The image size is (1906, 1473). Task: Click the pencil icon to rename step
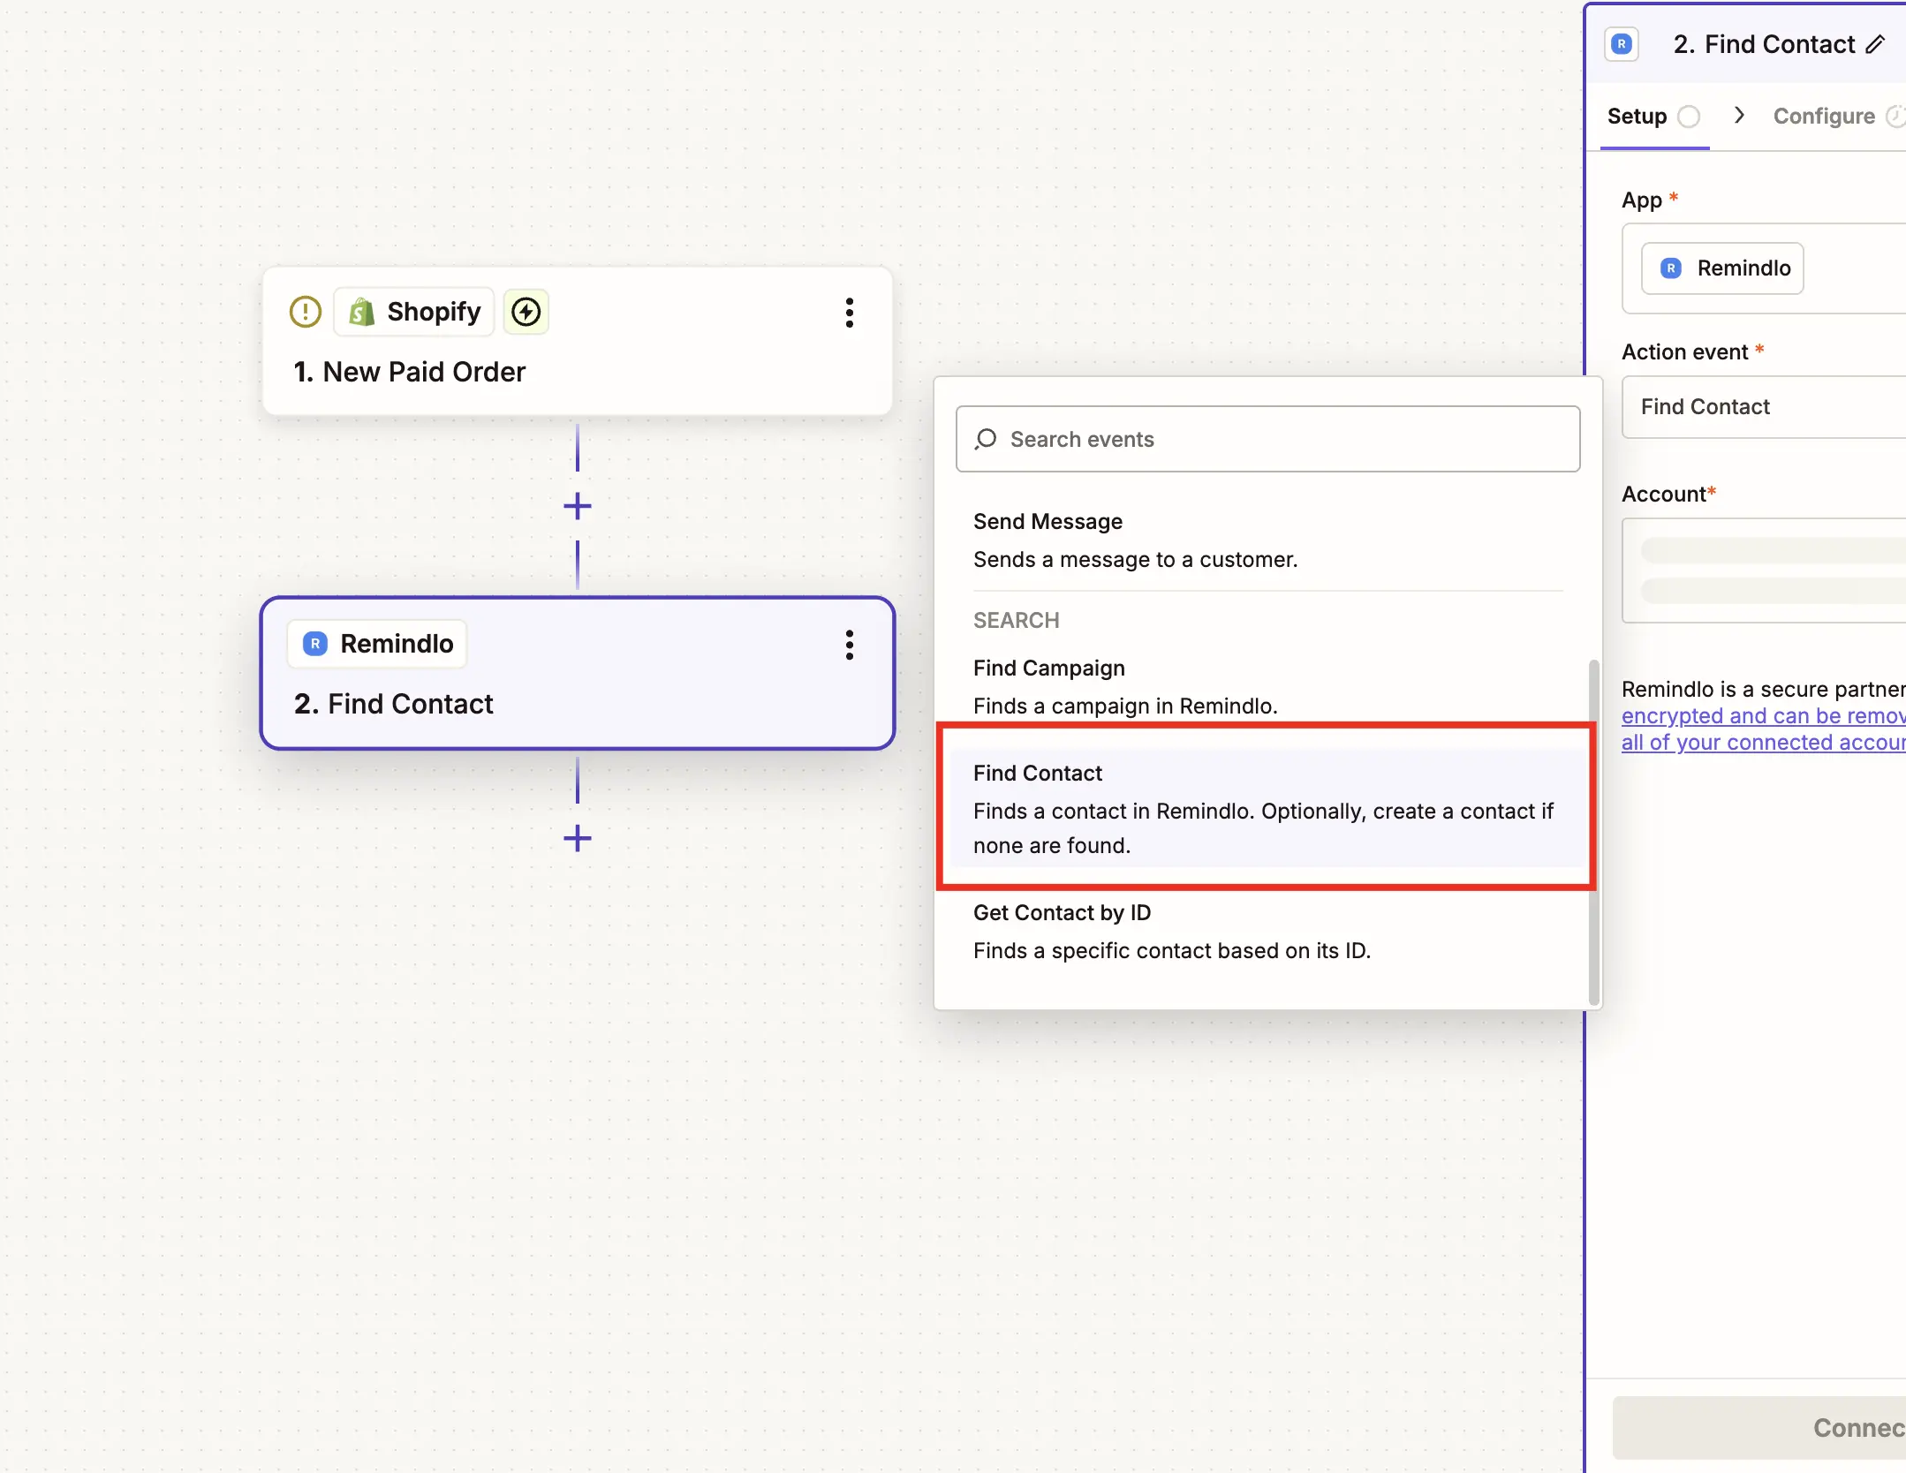click(x=1875, y=44)
